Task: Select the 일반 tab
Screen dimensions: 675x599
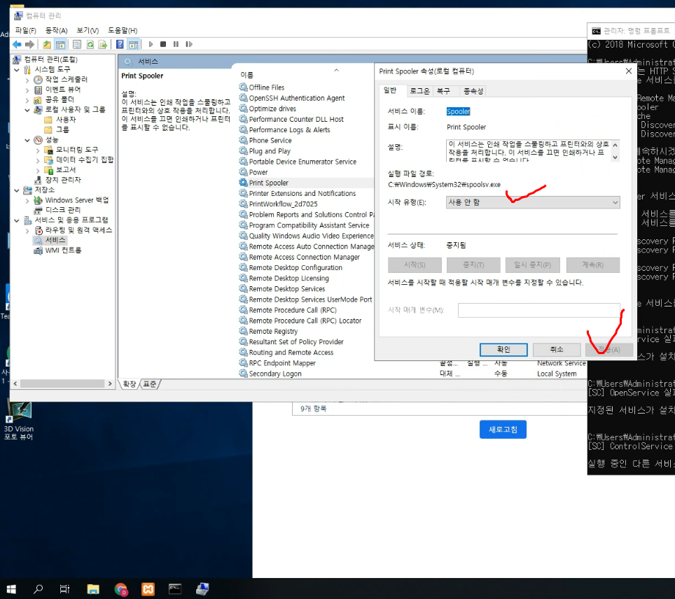Action: click(x=390, y=90)
